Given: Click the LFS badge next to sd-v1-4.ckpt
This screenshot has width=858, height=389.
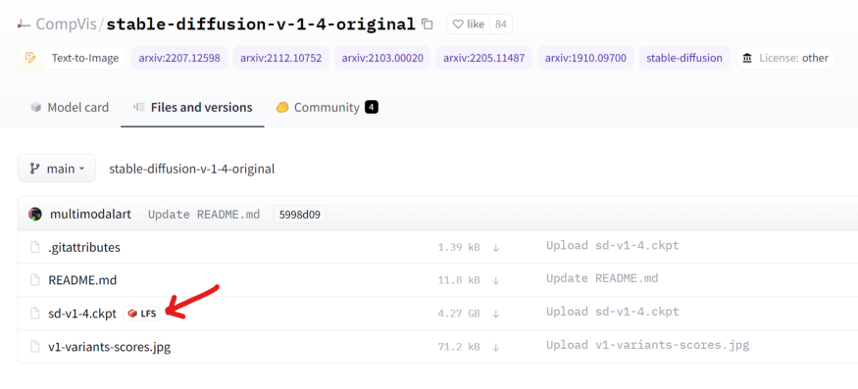Looking at the screenshot, I should [142, 314].
